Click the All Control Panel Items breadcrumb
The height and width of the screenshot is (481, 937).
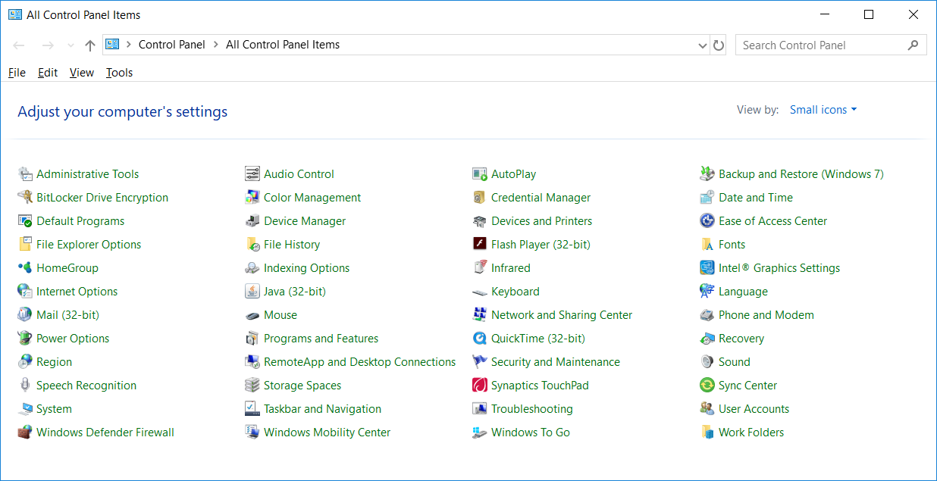[283, 45]
